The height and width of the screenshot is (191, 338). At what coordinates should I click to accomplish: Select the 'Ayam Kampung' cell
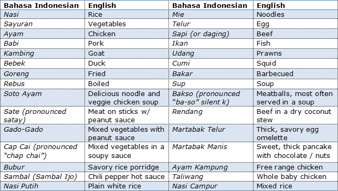(211, 167)
